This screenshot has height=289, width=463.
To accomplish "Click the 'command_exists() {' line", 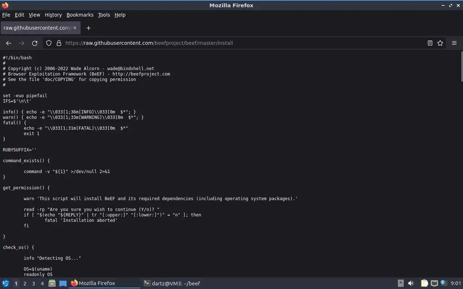I will 26,161.
